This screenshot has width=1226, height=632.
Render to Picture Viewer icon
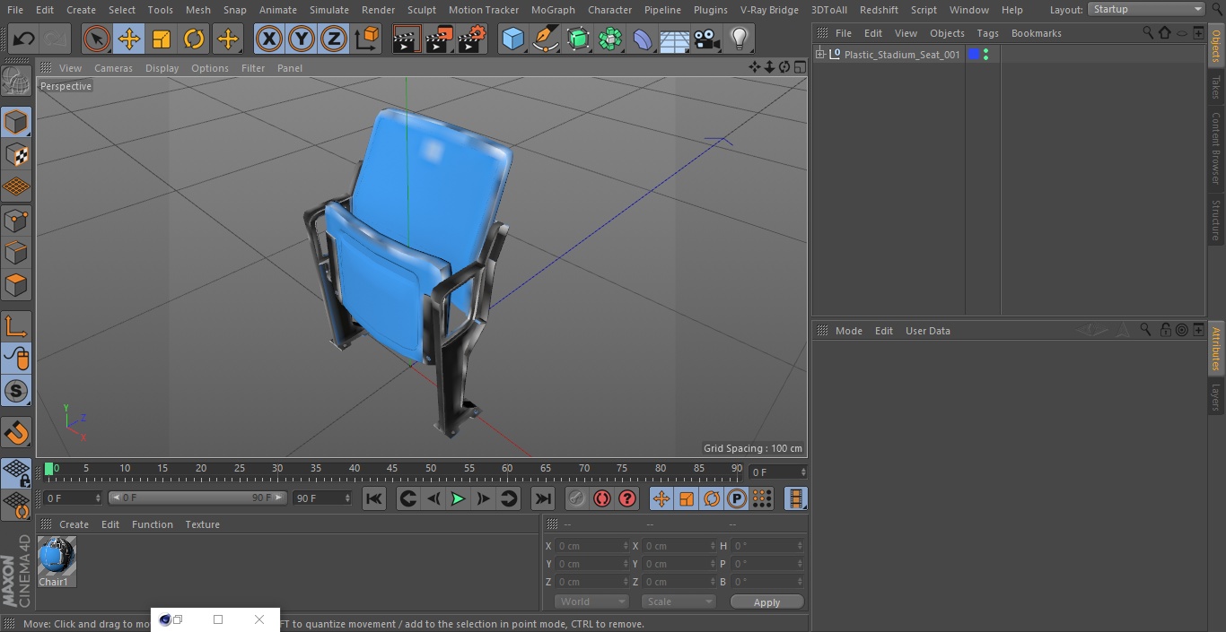point(439,39)
